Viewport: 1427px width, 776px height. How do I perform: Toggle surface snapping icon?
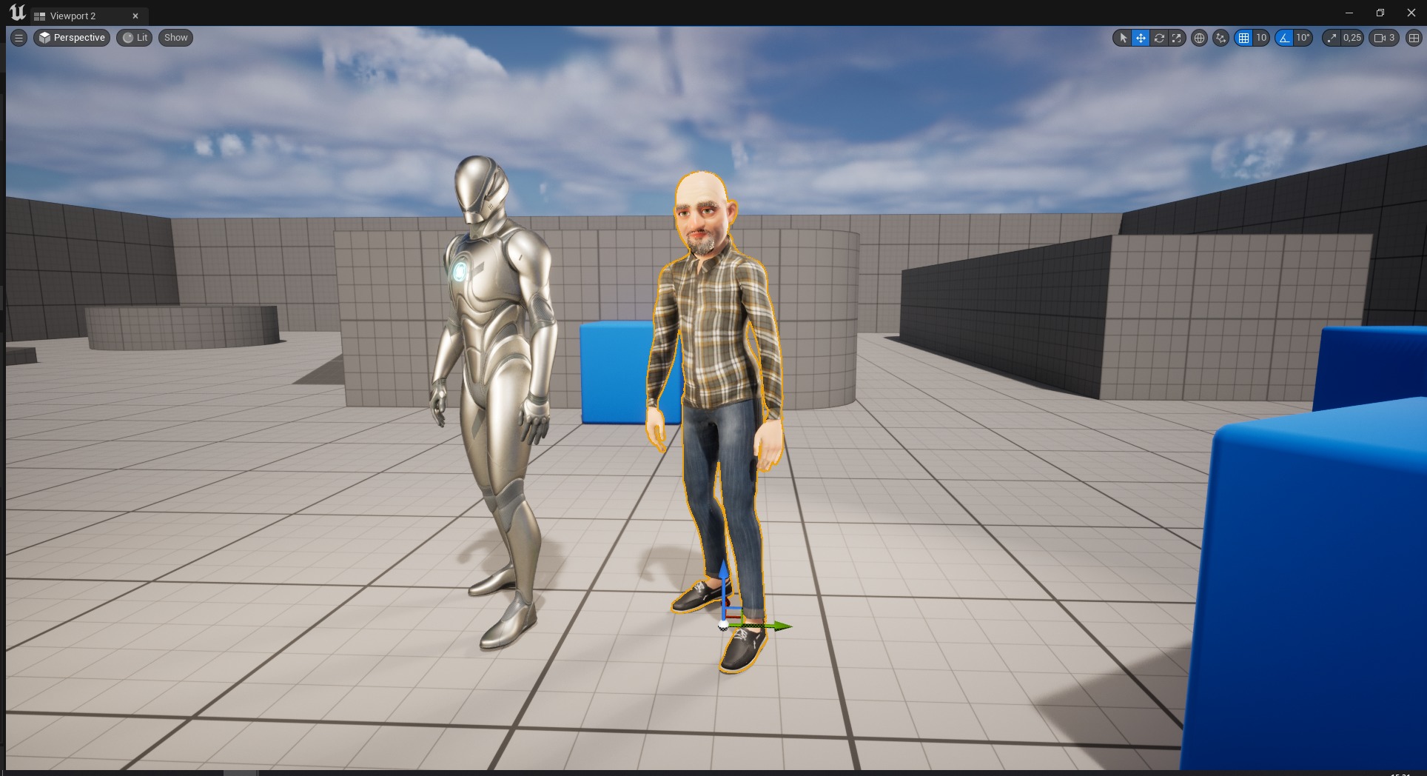(x=1221, y=38)
